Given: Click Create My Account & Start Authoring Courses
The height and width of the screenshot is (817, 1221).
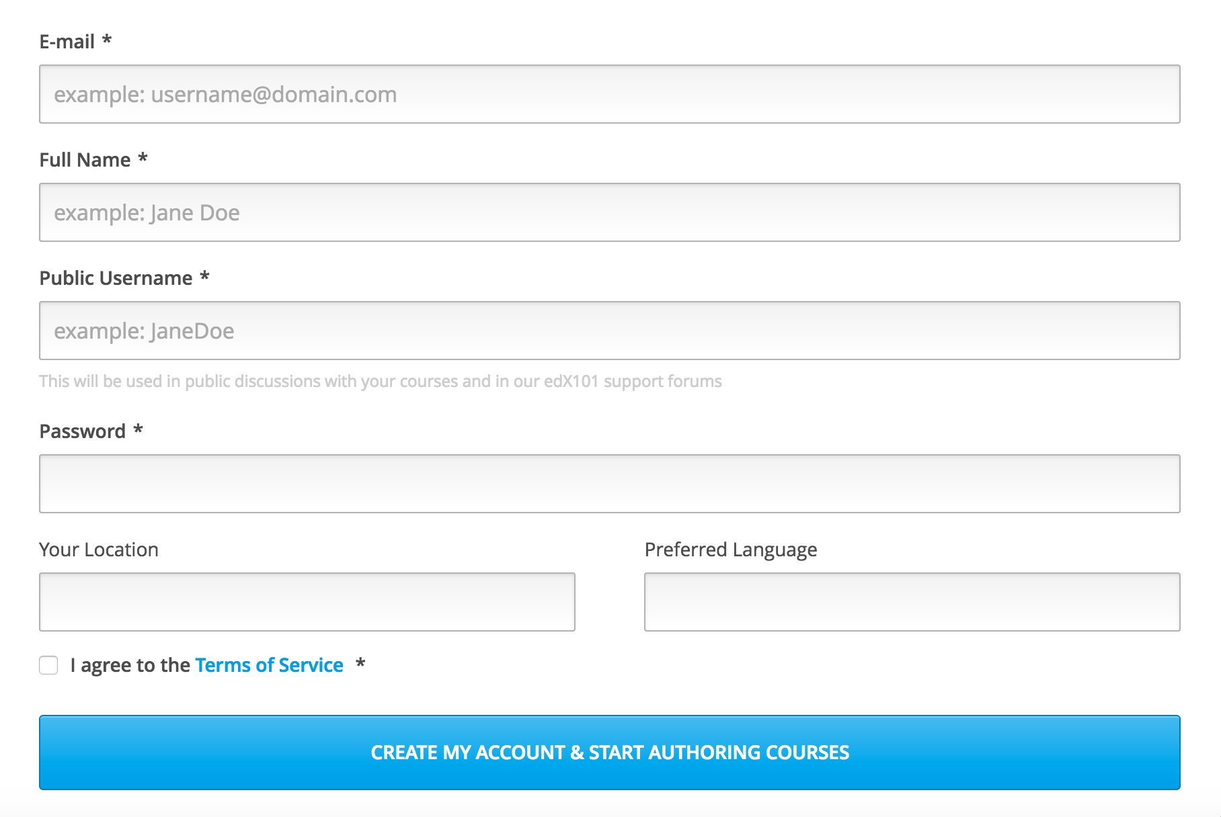Looking at the screenshot, I should click(x=610, y=752).
